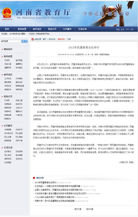This screenshot has height=217, width=138.
Task: Click the red arrow beside 交流互动 in sidebar
Action: click(x=2, y=148)
